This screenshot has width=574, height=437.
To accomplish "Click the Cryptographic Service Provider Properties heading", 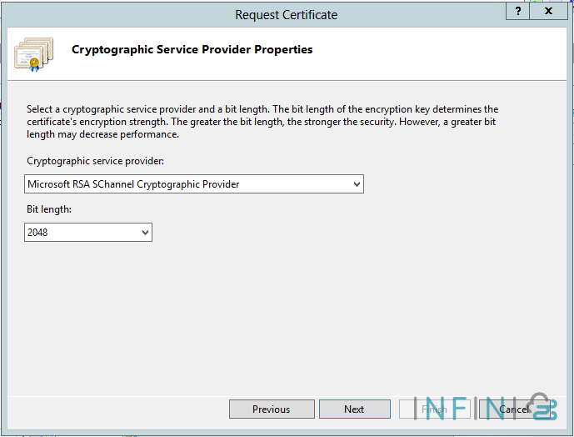I will pyautogui.click(x=192, y=49).
